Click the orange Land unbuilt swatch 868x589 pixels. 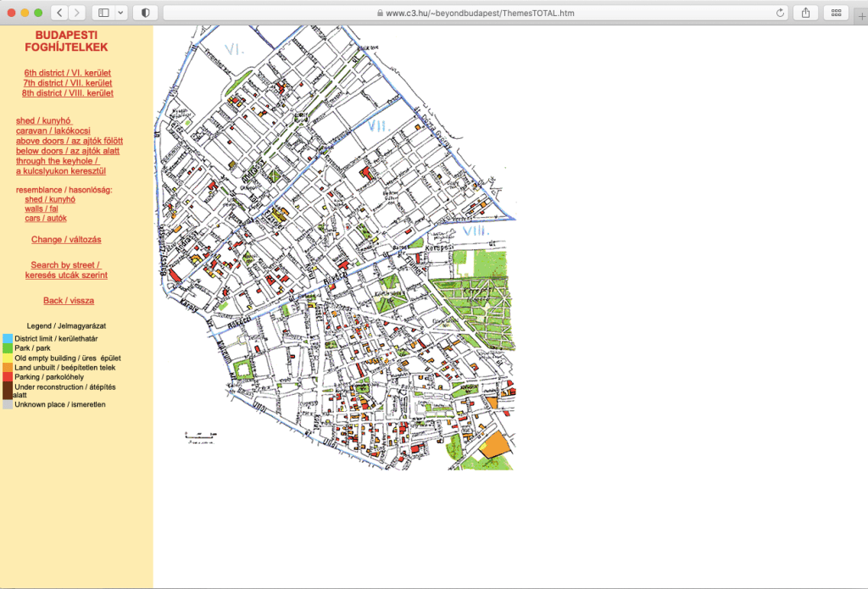[x=7, y=368]
